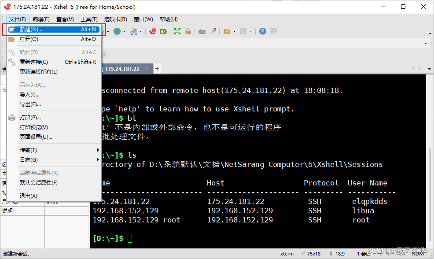Open the font settings toolbar icon
The width and height of the screenshot is (434, 259).
click(x=134, y=31)
